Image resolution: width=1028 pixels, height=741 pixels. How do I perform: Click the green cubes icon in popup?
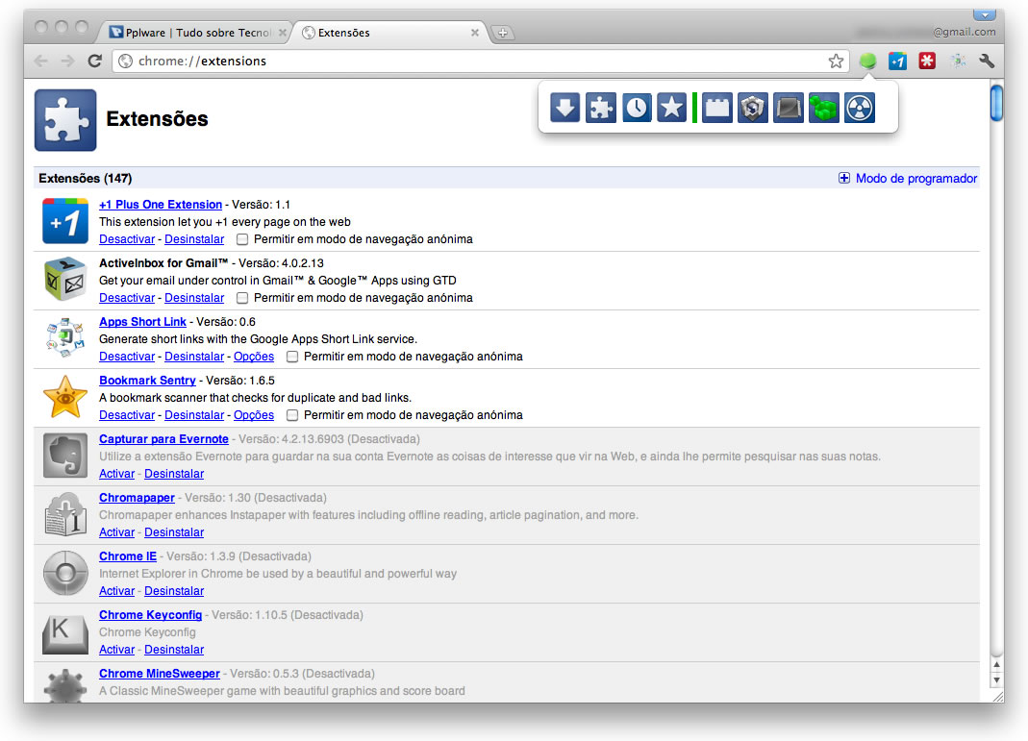pos(823,108)
